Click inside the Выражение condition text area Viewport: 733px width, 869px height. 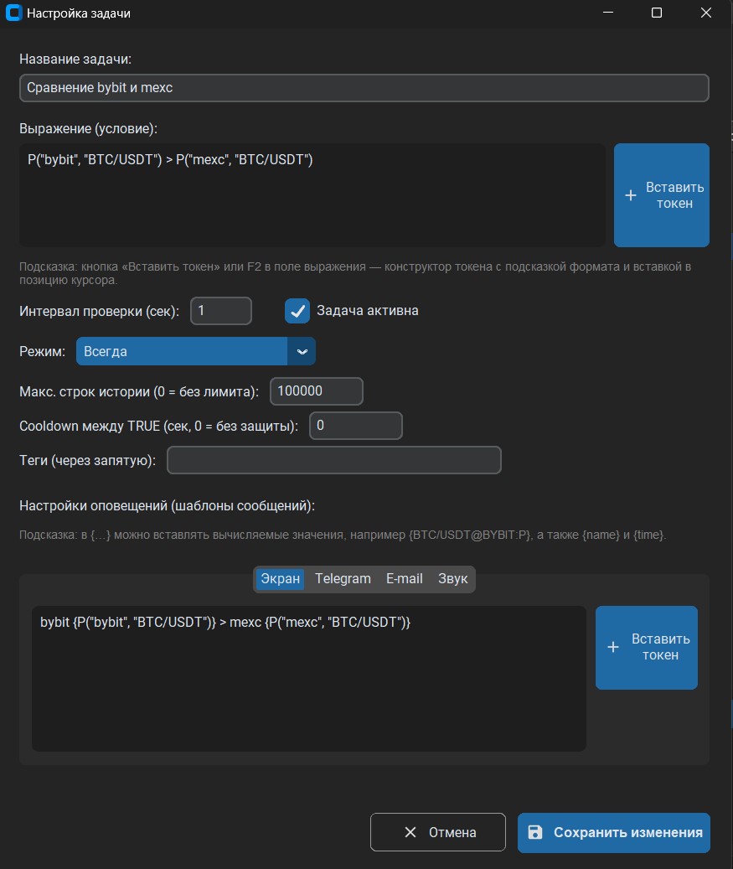[312, 195]
